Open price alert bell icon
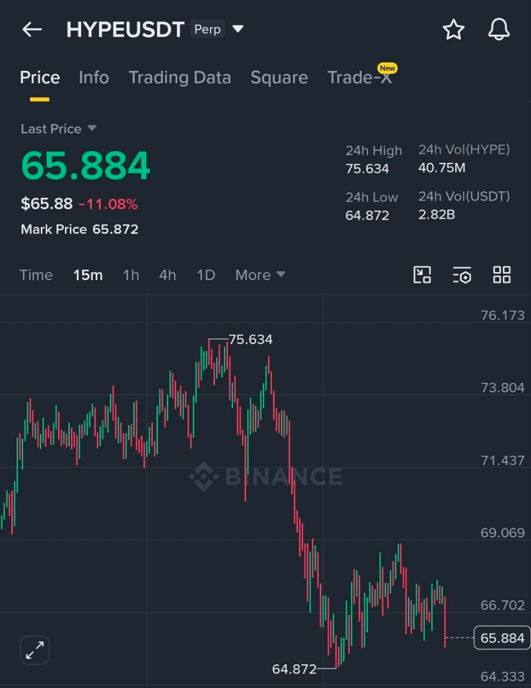Screen dimensions: 531x688 499,30
